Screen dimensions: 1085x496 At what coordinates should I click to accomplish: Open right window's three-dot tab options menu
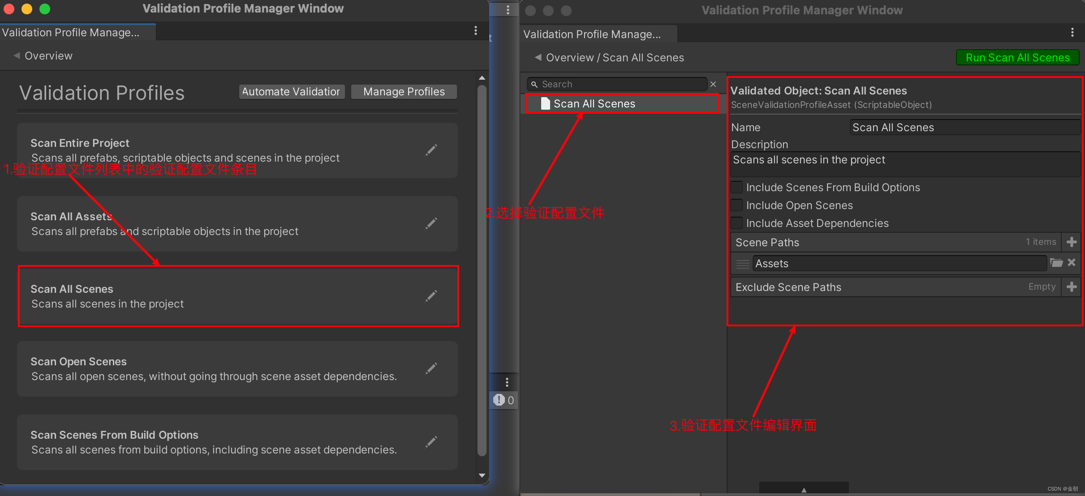[1072, 32]
